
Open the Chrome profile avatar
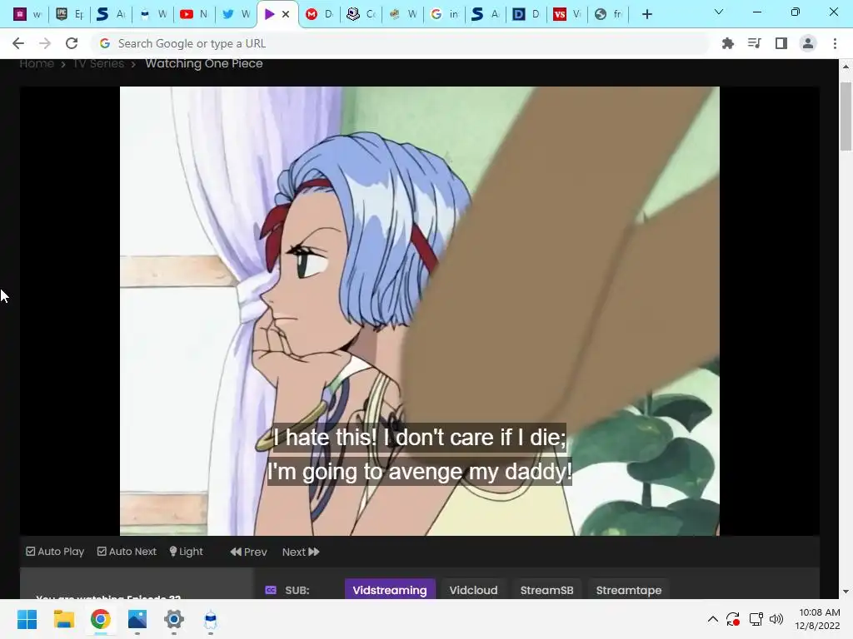(808, 43)
